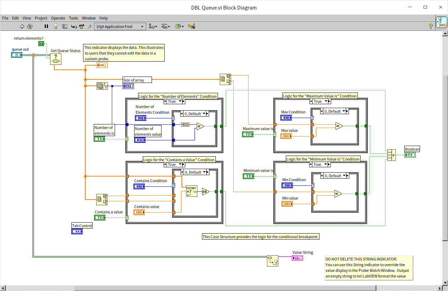This screenshot has width=448, height=291.
Task: Open the Tools menu
Action: pyautogui.click(x=73, y=18)
